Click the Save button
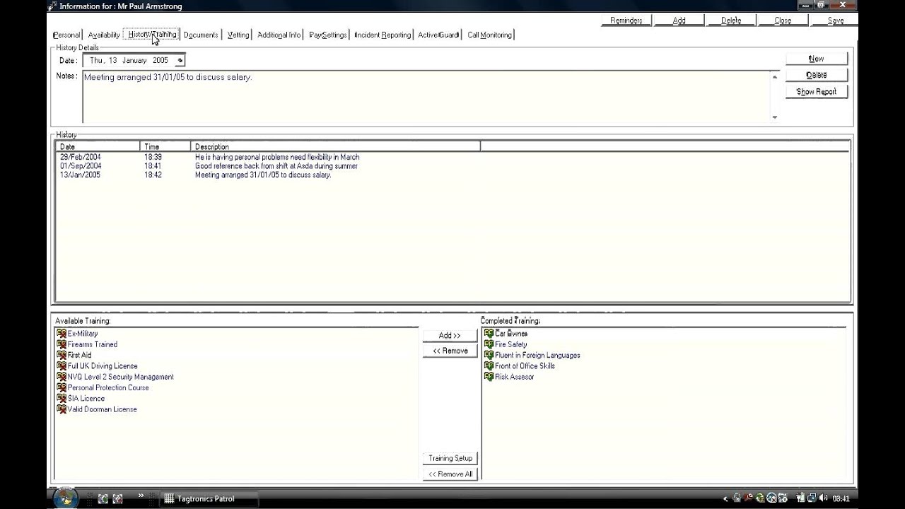 click(x=835, y=21)
